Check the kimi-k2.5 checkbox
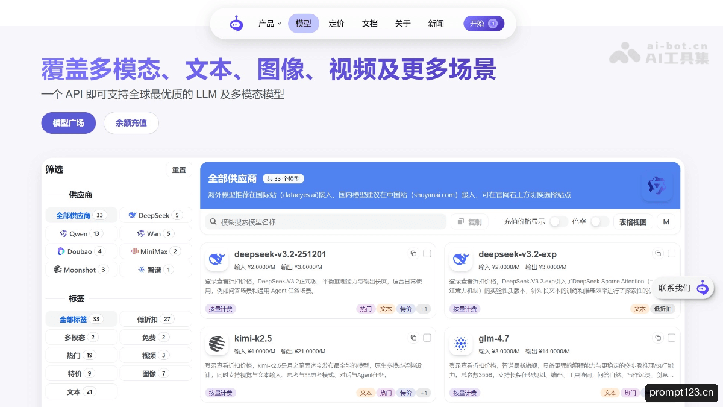723x407 pixels. click(427, 338)
